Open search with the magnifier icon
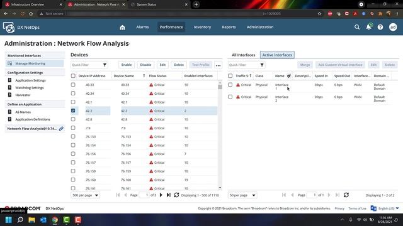The width and height of the screenshot is (403, 226). (x=357, y=27)
